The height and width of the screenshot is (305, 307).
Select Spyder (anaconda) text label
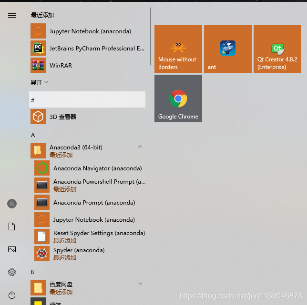click(79, 250)
